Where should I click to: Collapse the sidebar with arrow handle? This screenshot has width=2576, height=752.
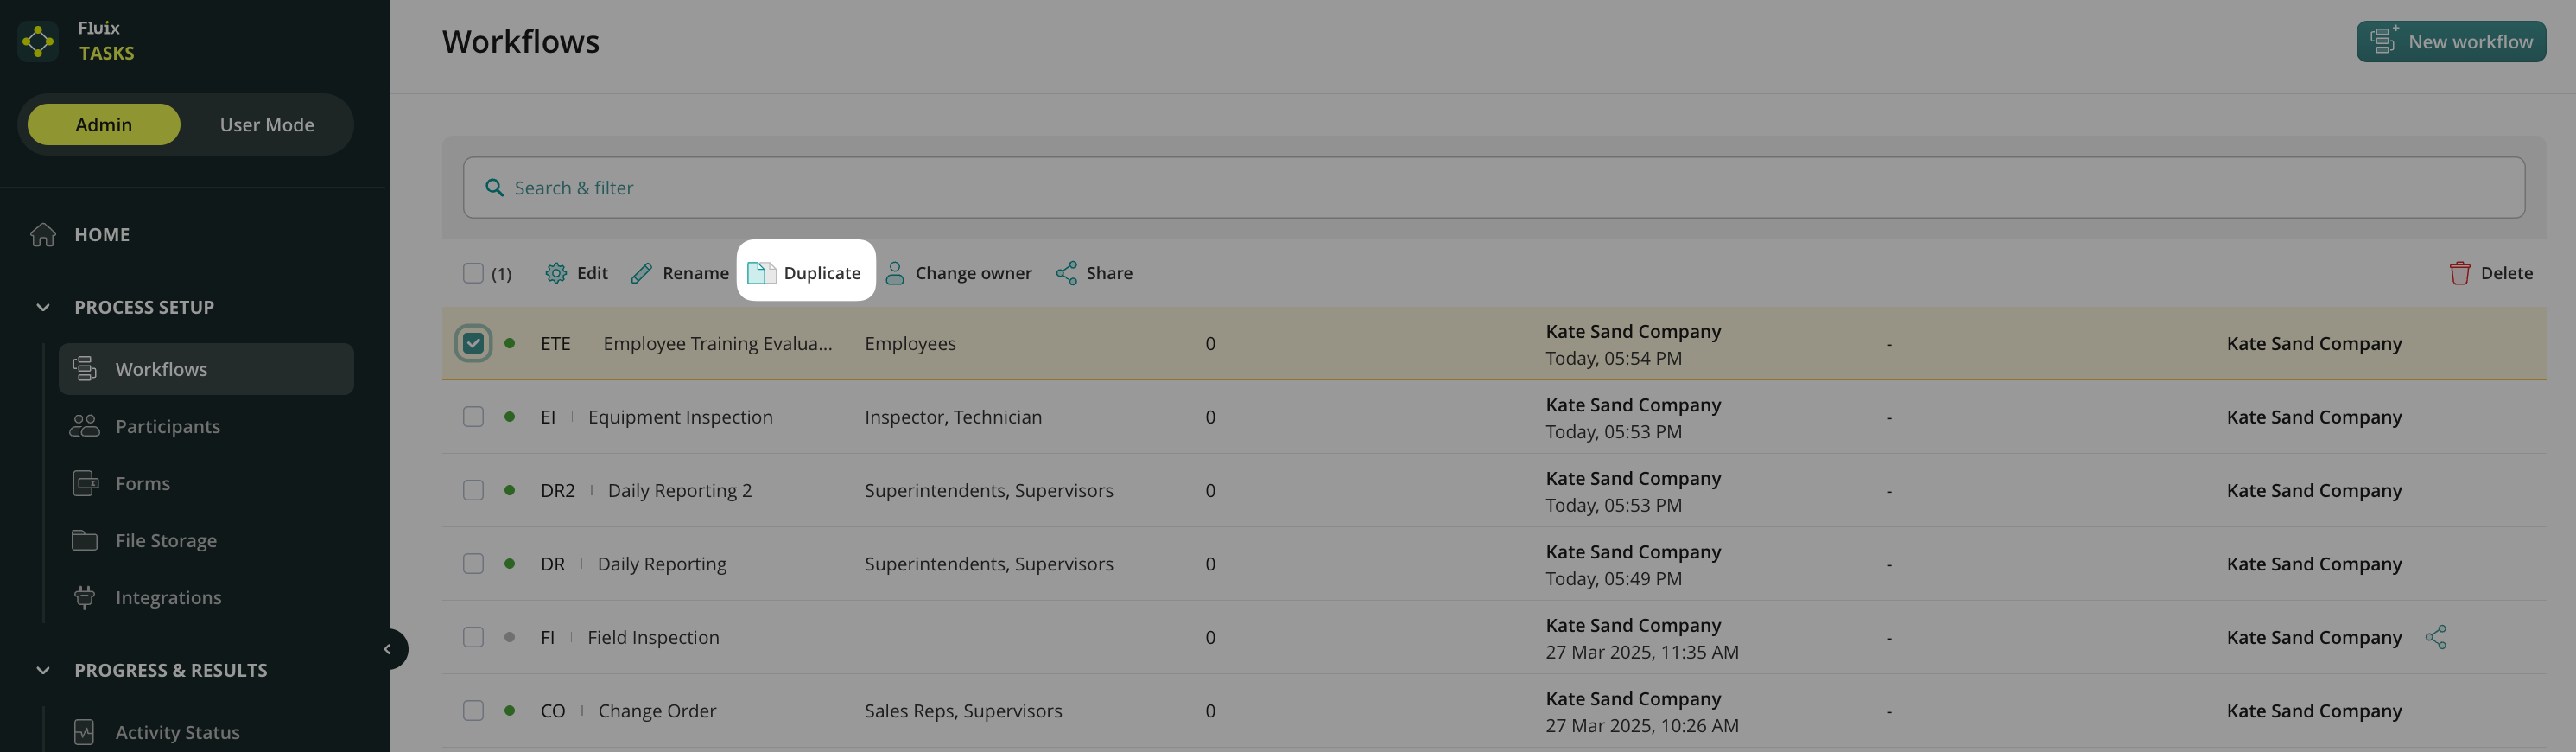pyautogui.click(x=388, y=649)
